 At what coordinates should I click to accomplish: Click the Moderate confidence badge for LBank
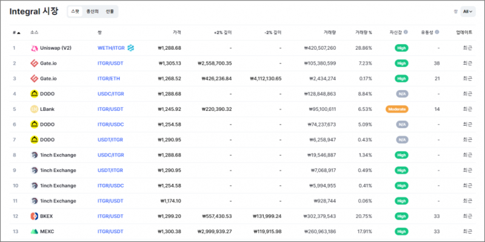(x=396, y=109)
